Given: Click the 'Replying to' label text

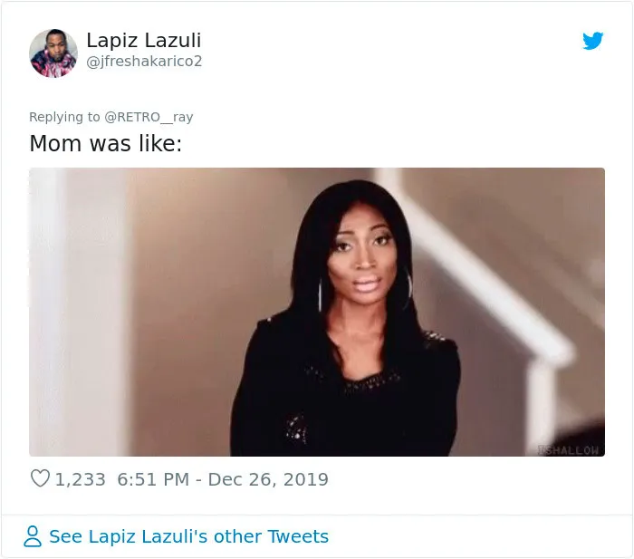Looking at the screenshot, I should (x=64, y=117).
